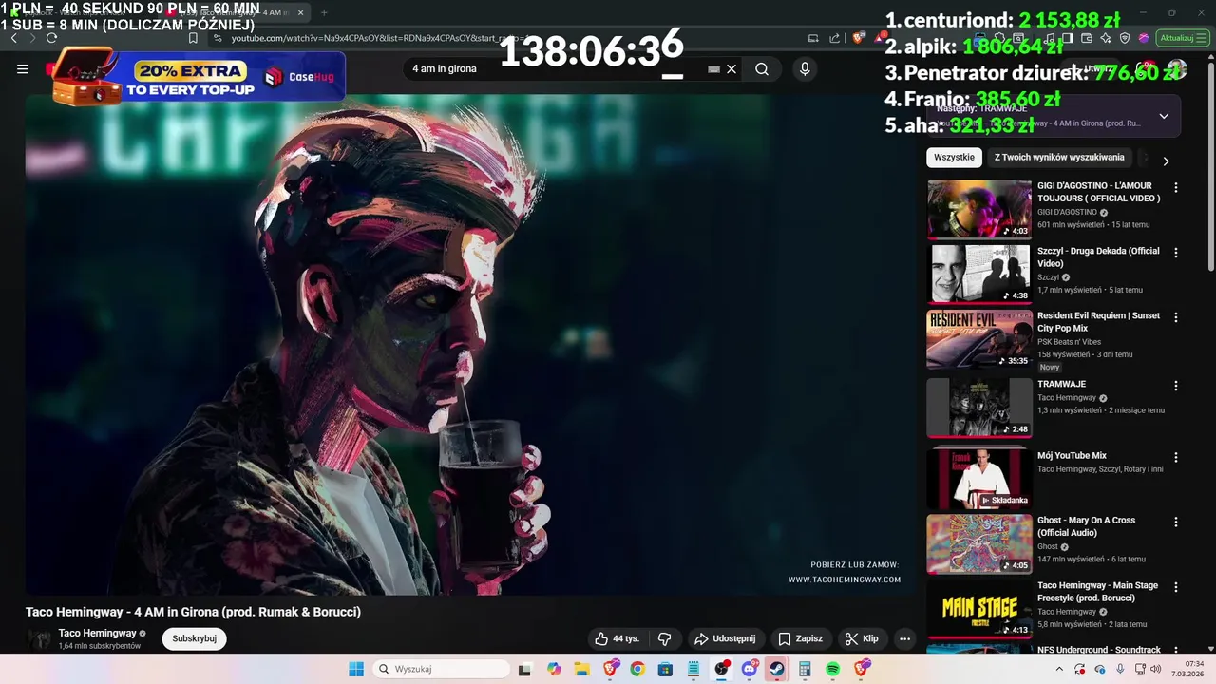Image resolution: width=1216 pixels, height=684 pixels.
Task: Clear the YouTube search box with X
Action: pyautogui.click(x=731, y=68)
